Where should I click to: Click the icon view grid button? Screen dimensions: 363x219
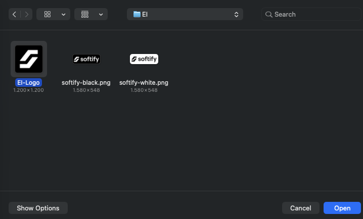[48, 14]
